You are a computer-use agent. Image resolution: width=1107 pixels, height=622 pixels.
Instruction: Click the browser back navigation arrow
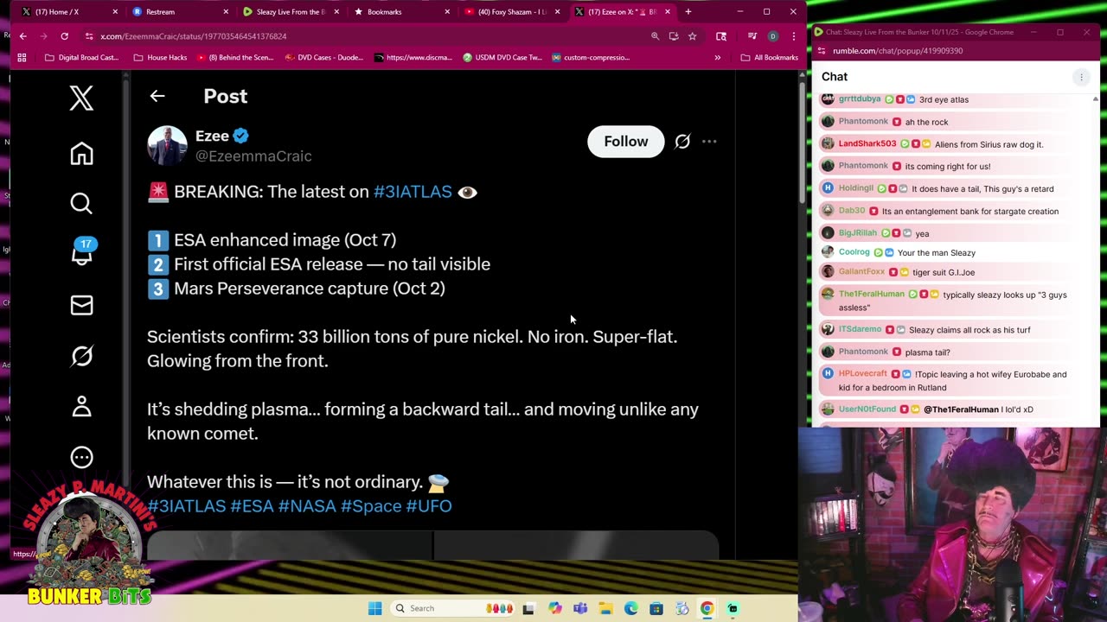[x=22, y=36]
